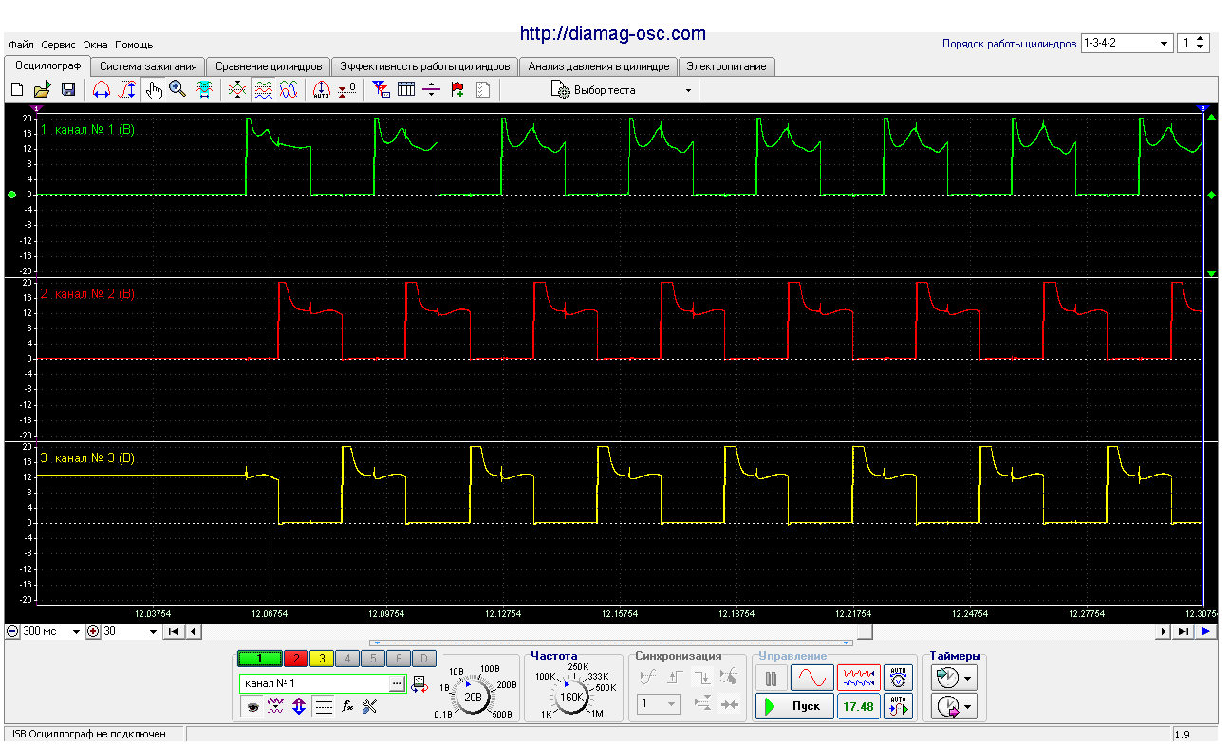Toggle the horizontal lines display icon
Screen dimensions: 1230x746
click(324, 706)
